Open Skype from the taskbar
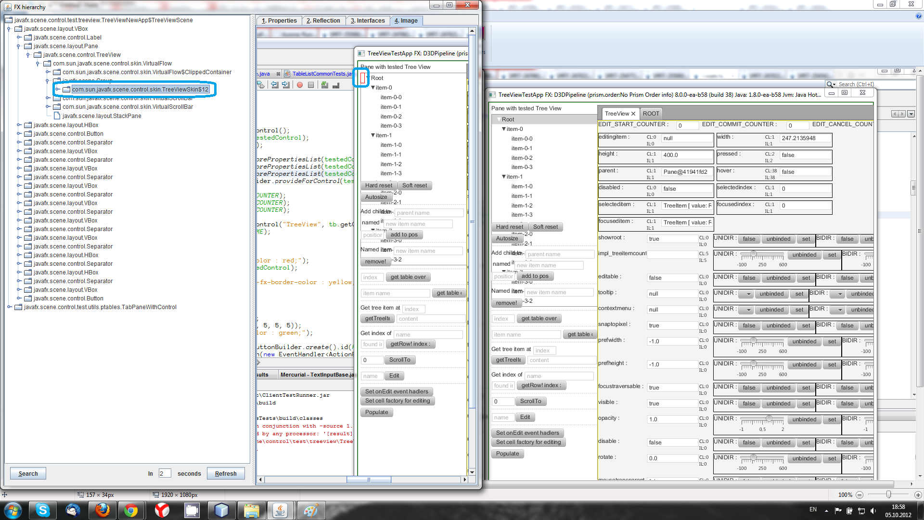The height and width of the screenshot is (520, 924). [x=43, y=510]
